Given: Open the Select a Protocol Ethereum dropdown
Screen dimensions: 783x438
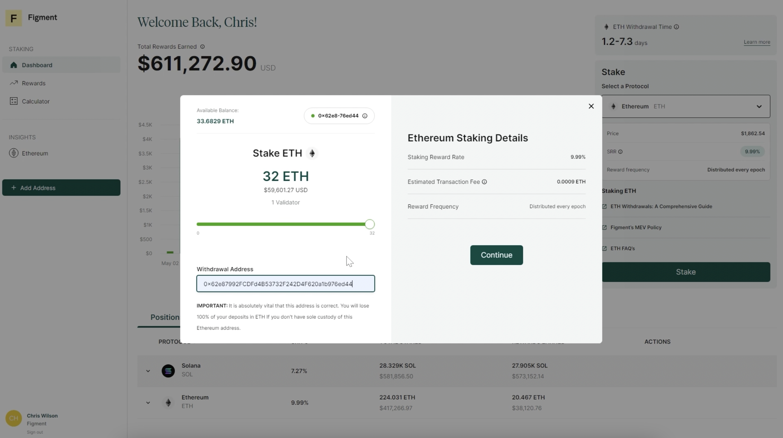Looking at the screenshot, I should click(x=686, y=106).
